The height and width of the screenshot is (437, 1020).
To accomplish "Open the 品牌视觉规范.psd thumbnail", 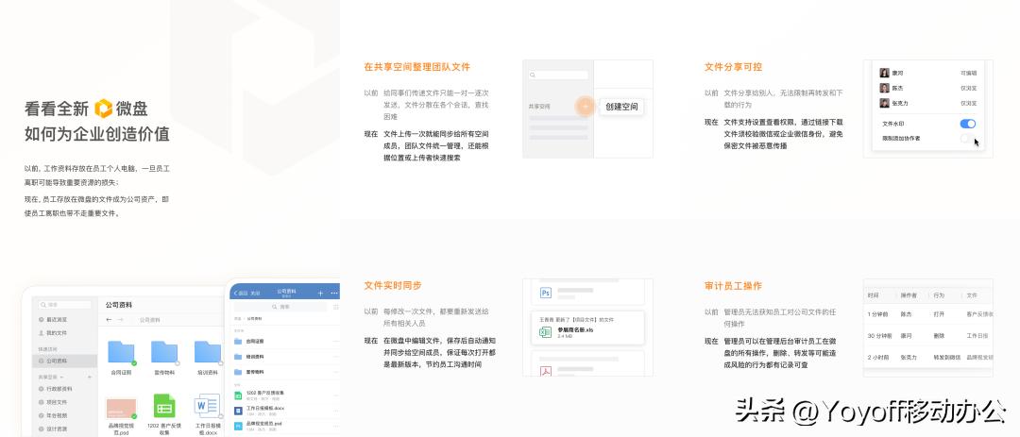I will [x=121, y=409].
